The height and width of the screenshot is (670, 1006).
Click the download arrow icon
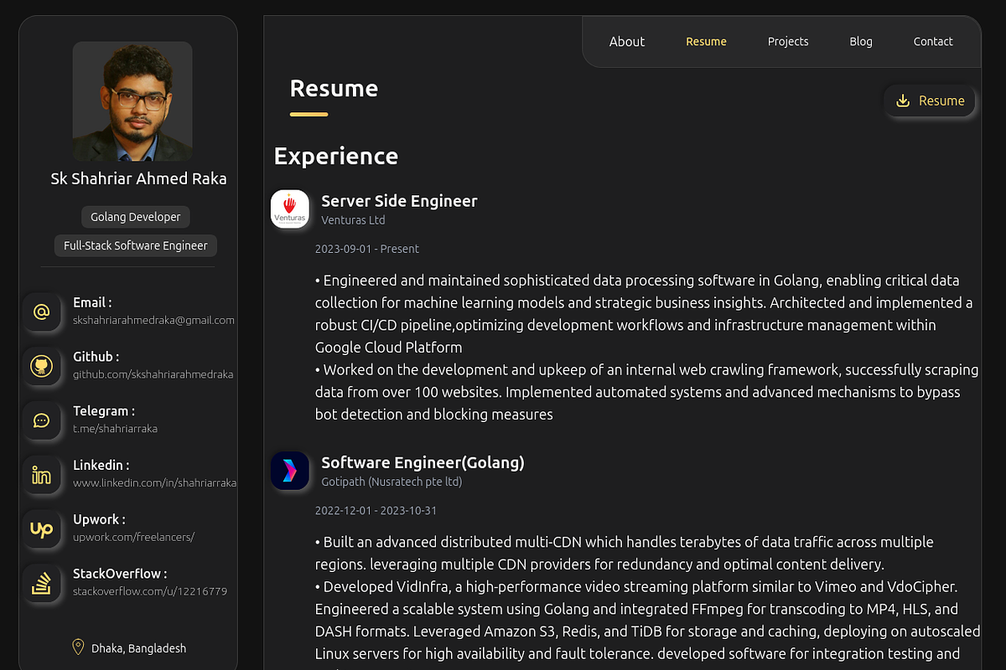coord(903,100)
